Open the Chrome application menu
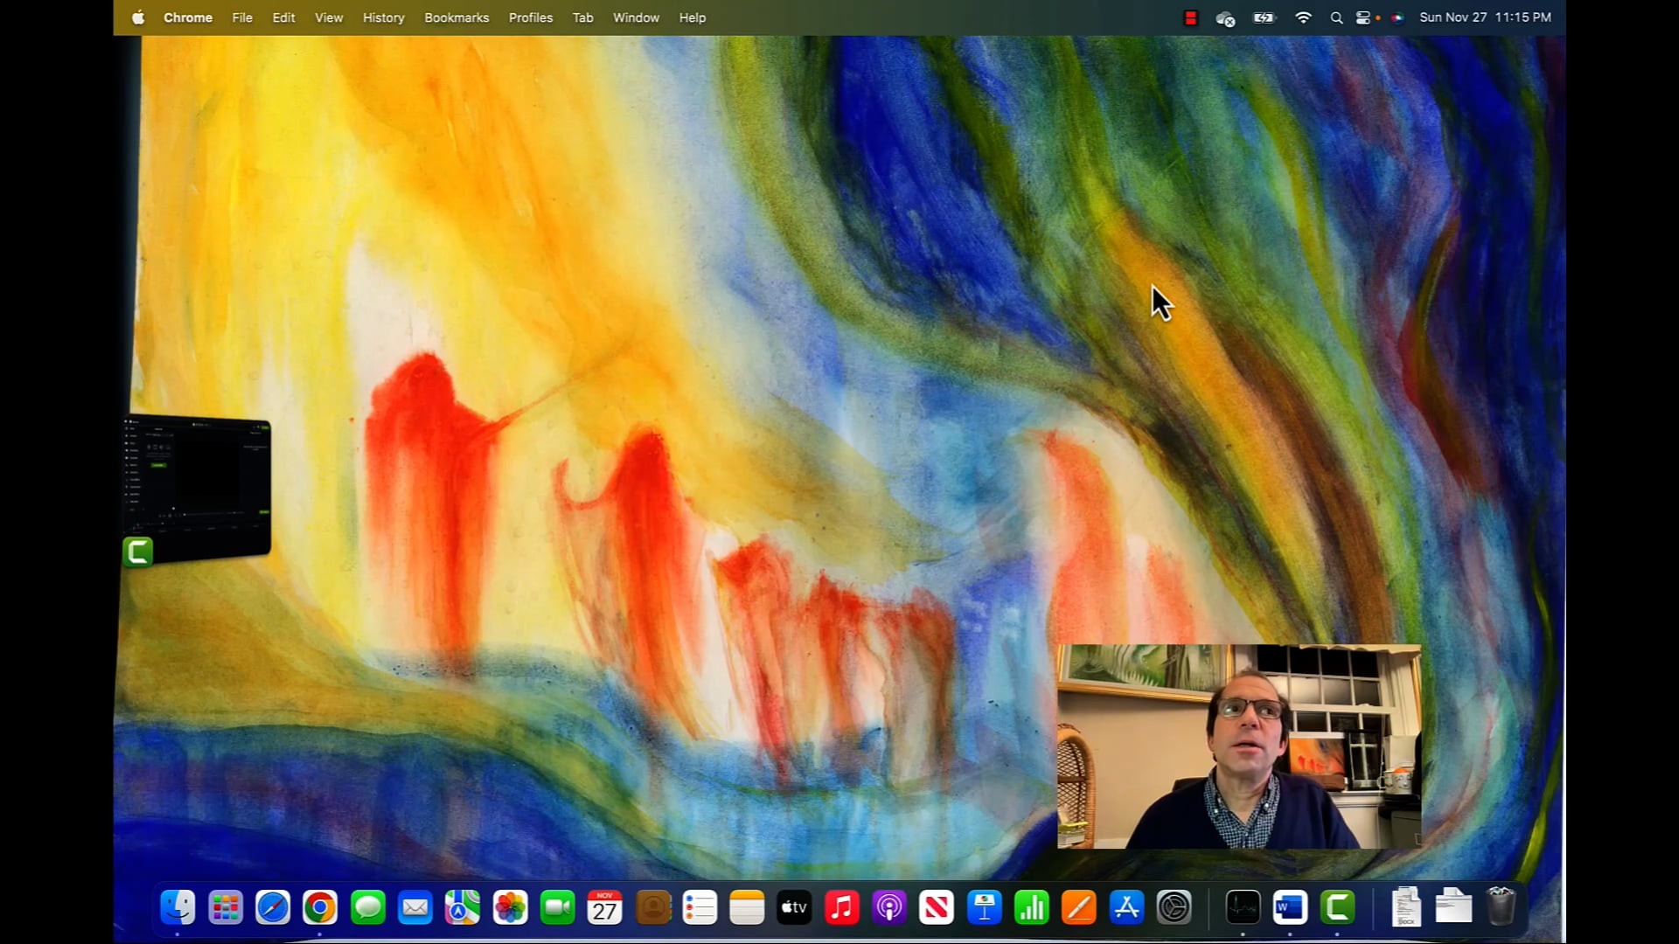This screenshot has height=944, width=1679. [x=188, y=17]
